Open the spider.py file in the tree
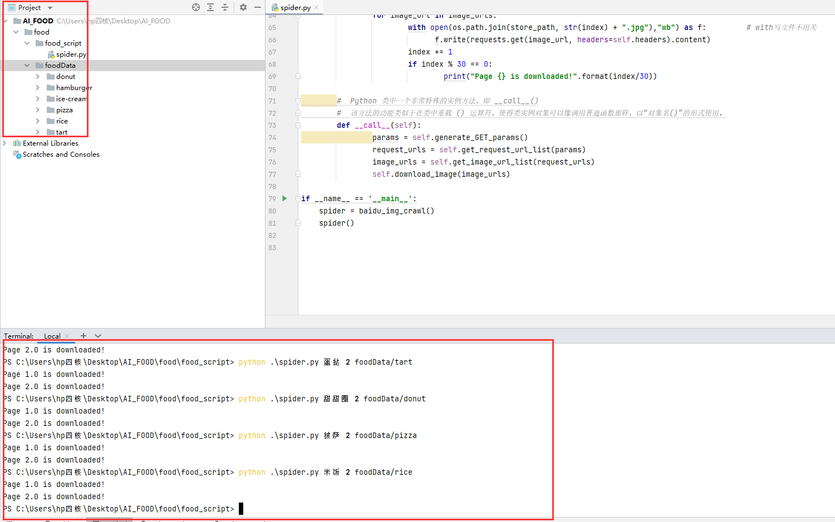 pyautogui.click(x=71, y=54)
